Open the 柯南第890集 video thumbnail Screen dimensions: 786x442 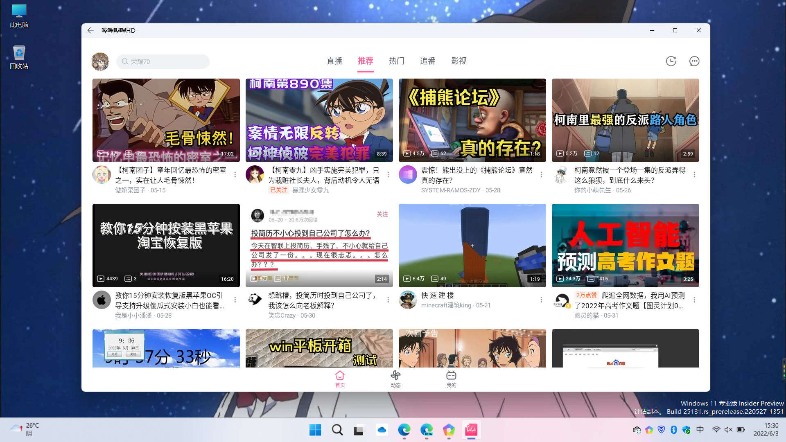pyautogui.click(x=319, y=120)
